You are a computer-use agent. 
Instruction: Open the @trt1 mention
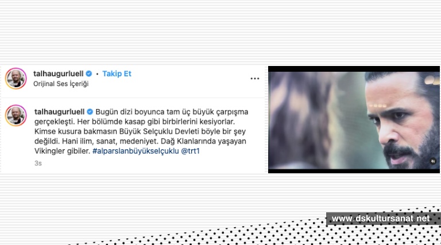point(191,151)
